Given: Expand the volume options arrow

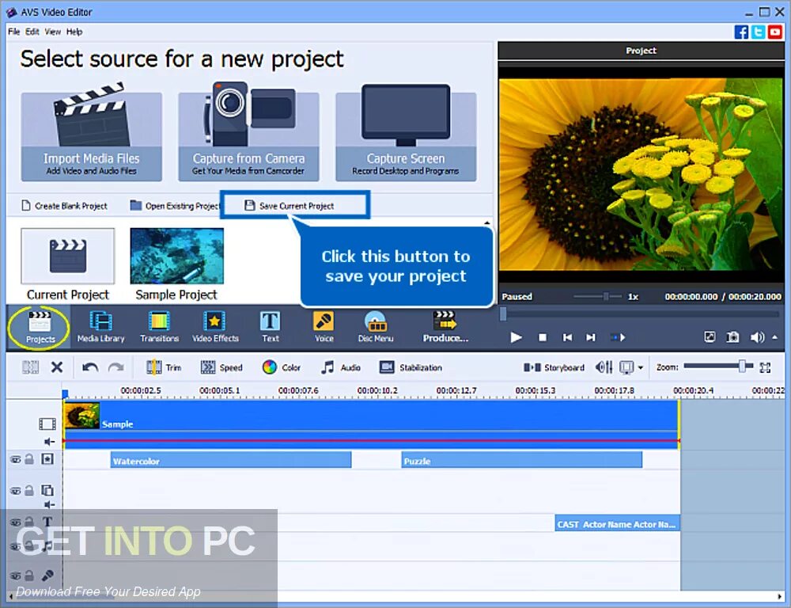Looking at the screenshot, I should tap(774, 336).
